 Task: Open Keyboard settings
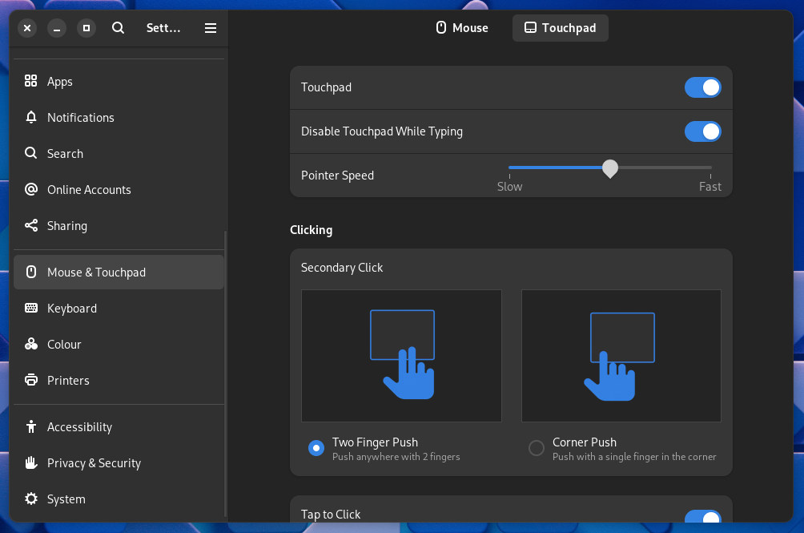pos(119,309)
